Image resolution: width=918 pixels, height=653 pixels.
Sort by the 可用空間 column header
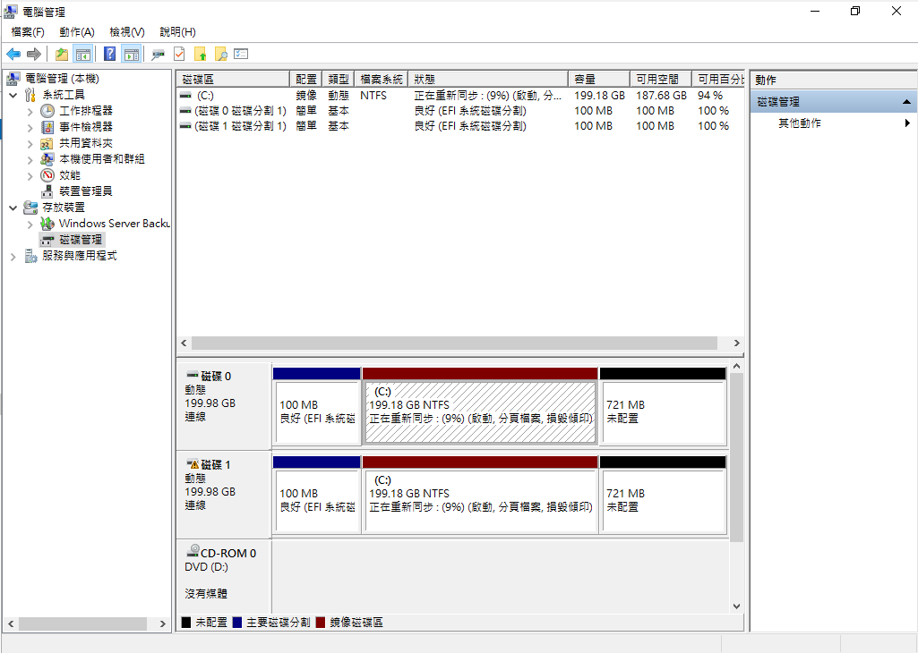click(660, 79)
